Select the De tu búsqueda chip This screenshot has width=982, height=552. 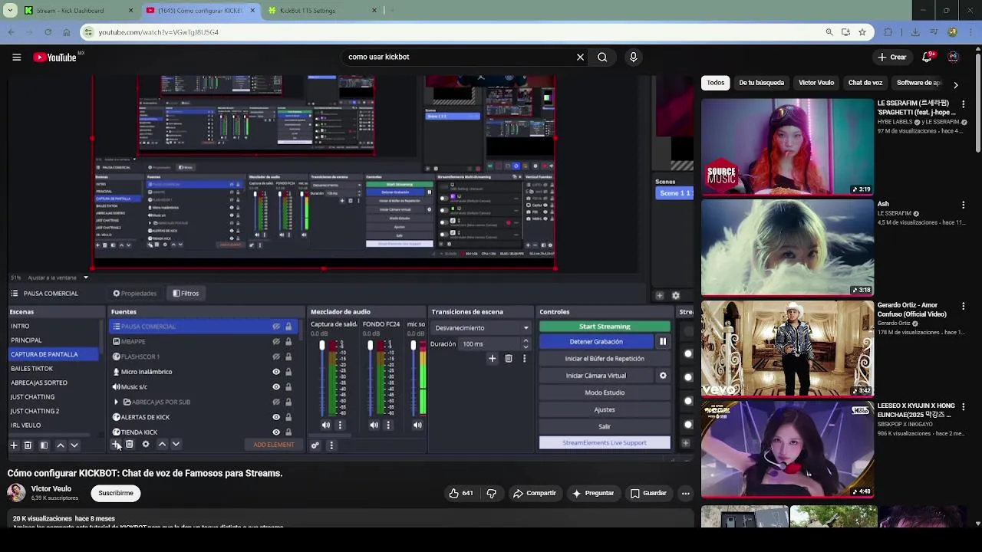pyautogui.click(x=761, y=83)
